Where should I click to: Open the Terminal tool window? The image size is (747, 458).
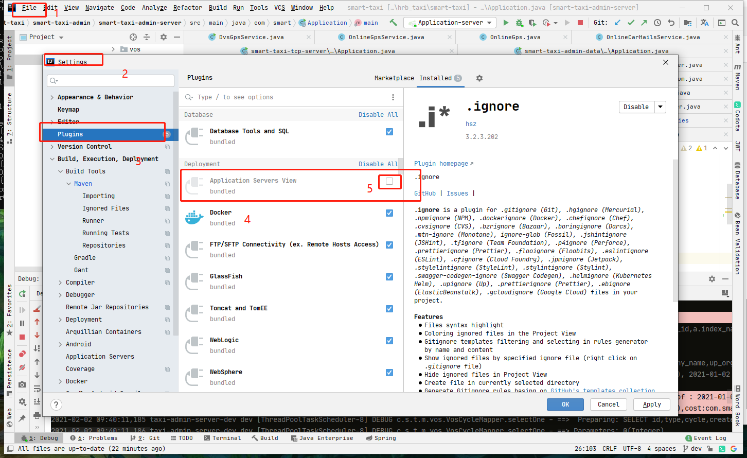pyautogui.click(x=222, y=438)
